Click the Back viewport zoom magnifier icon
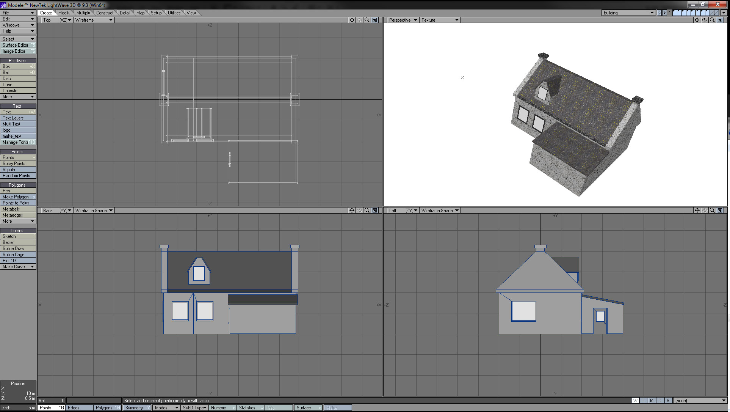Viewport: 730px width, 412px height. 367,211
